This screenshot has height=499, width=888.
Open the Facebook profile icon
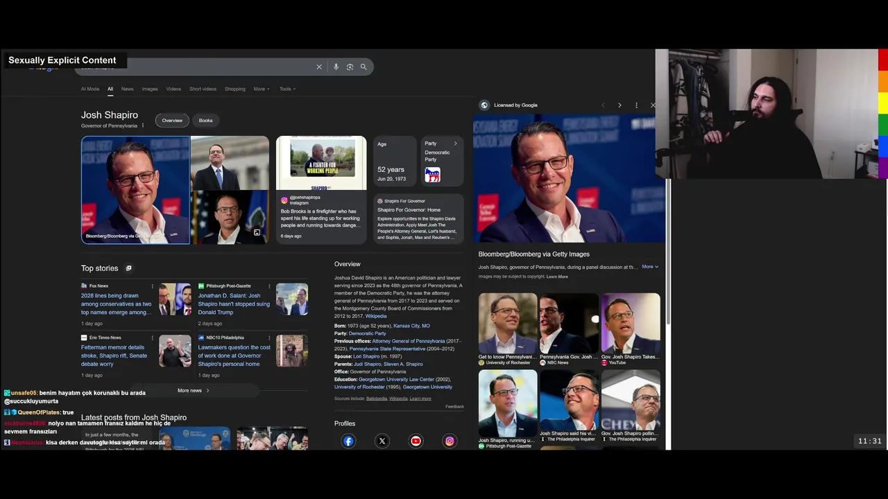tap(348, 441)
